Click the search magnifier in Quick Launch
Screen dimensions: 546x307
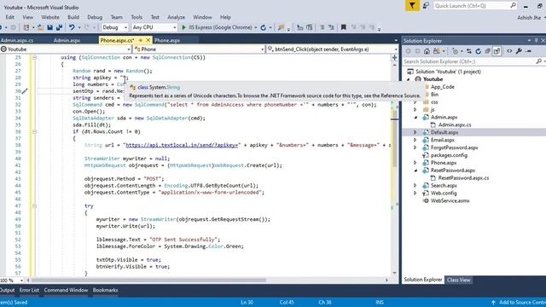coord(513,6)
